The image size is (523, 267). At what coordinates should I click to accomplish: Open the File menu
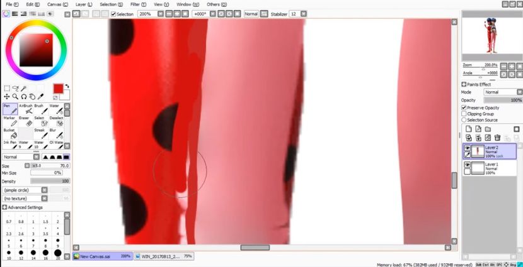[x=12, y=4]
